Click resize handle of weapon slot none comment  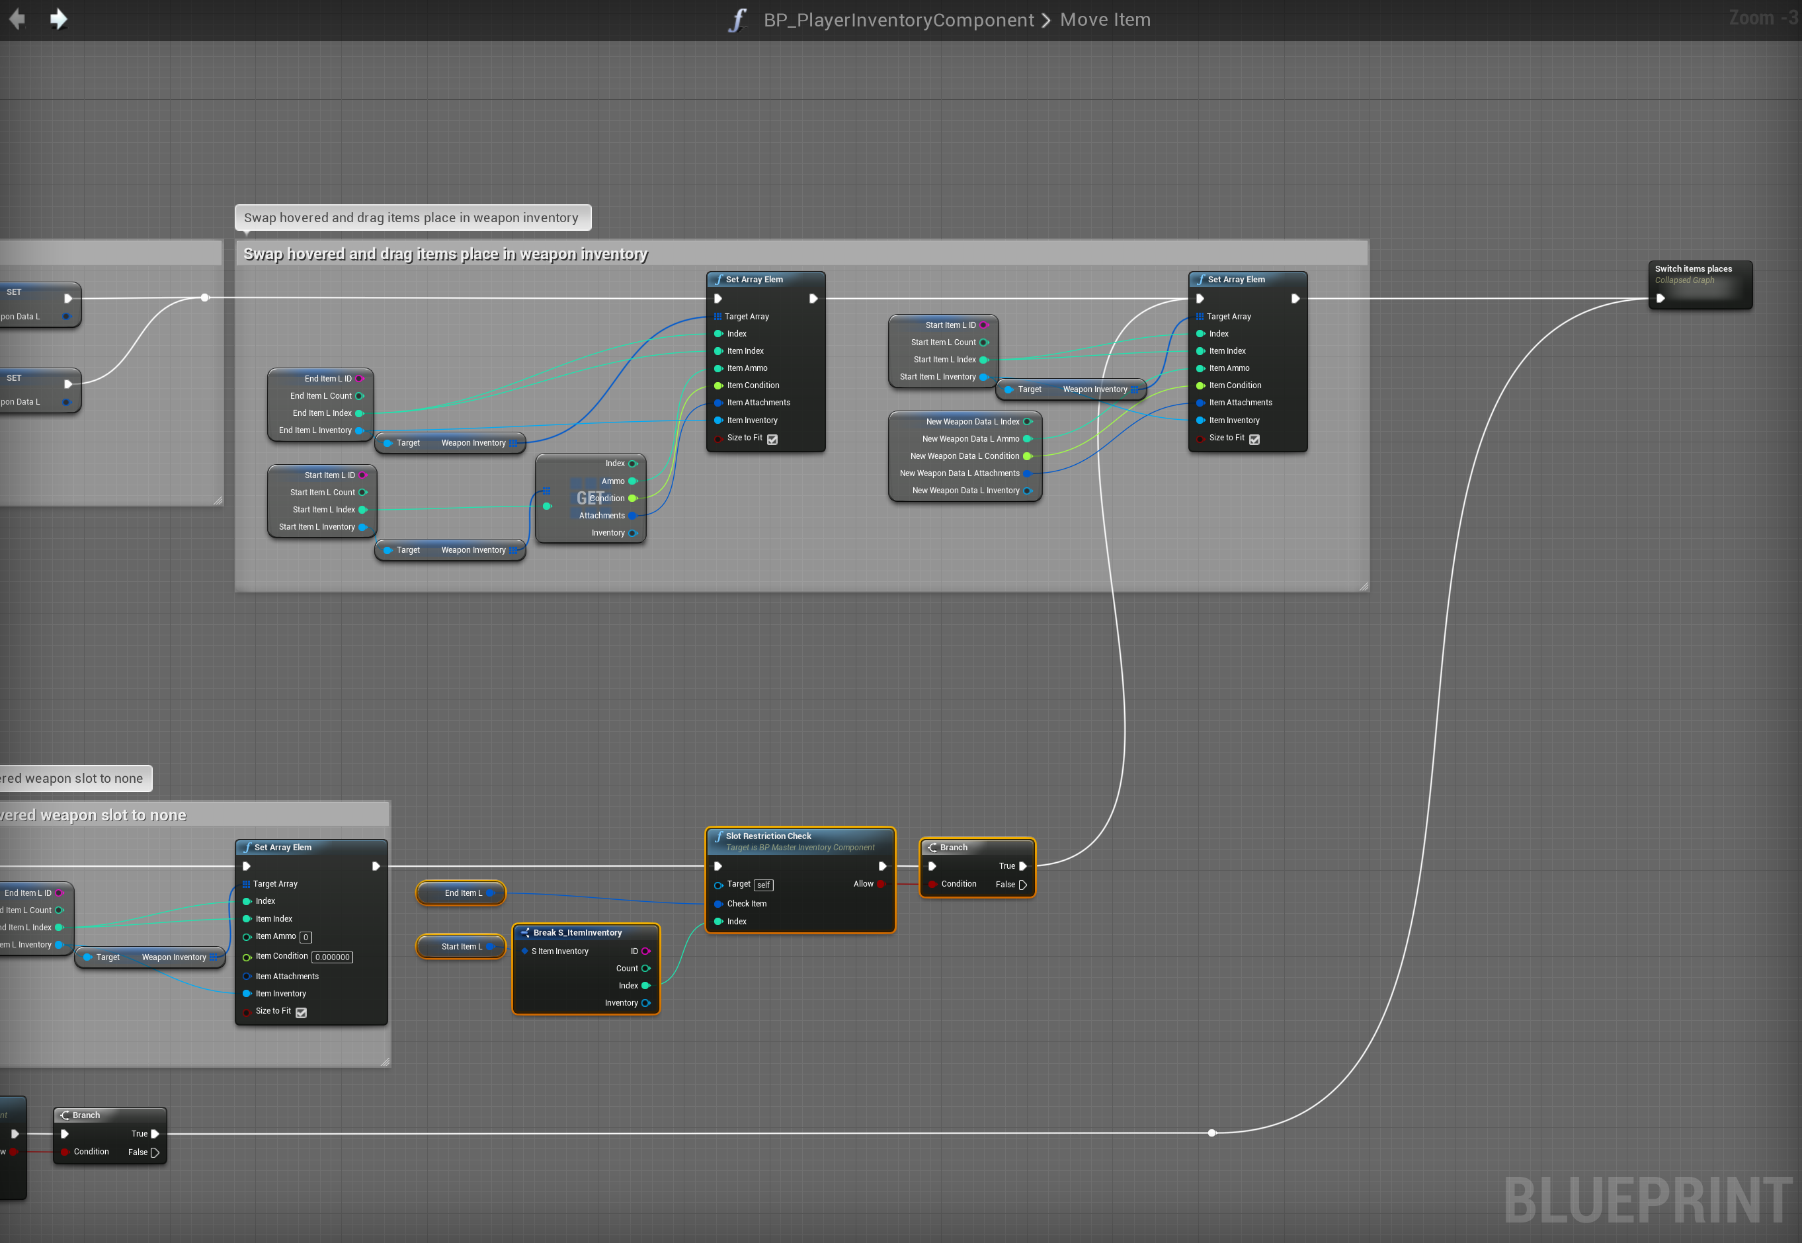coord(385,1062)
